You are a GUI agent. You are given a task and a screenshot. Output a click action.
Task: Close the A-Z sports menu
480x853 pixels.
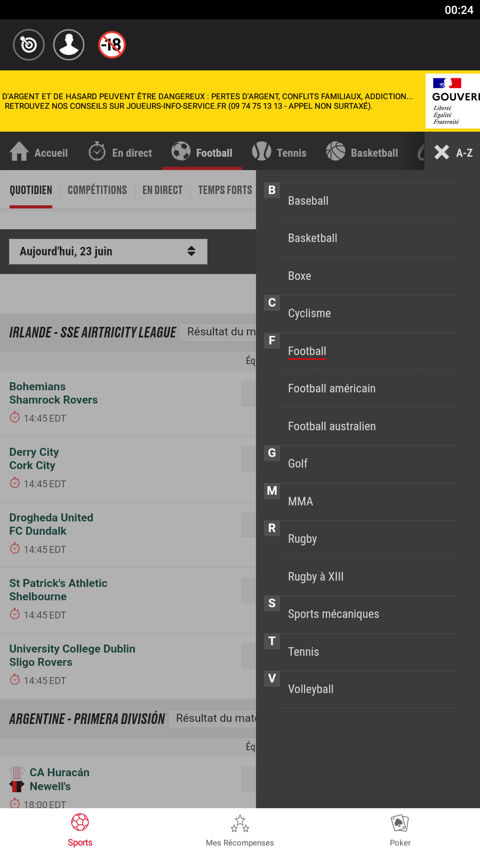tap(442, 152)
